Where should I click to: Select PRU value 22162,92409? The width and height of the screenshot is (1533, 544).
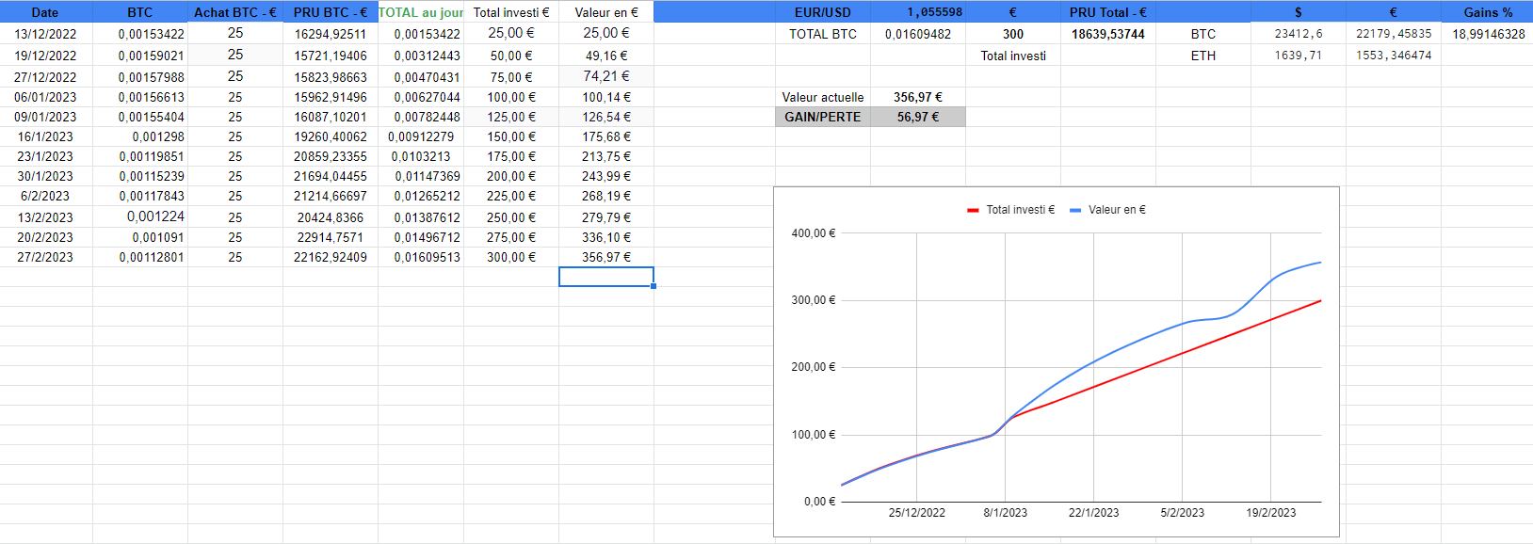[x=331, y=257]
